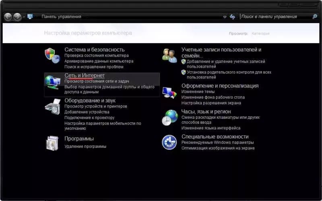Click Настройка параметров мобильности по умолчанию
Image resolution: width=322 pixels, height=201 pixels.
(103, 126)
